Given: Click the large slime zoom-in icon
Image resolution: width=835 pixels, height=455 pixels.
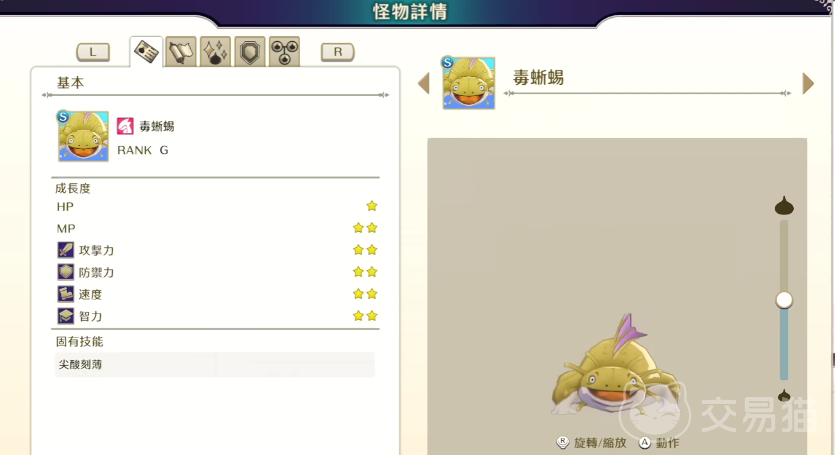Looking at the screenshot, I should tap(784, 206).
